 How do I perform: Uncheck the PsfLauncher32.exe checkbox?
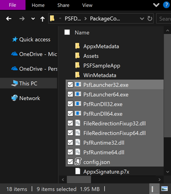coord(70,85)
